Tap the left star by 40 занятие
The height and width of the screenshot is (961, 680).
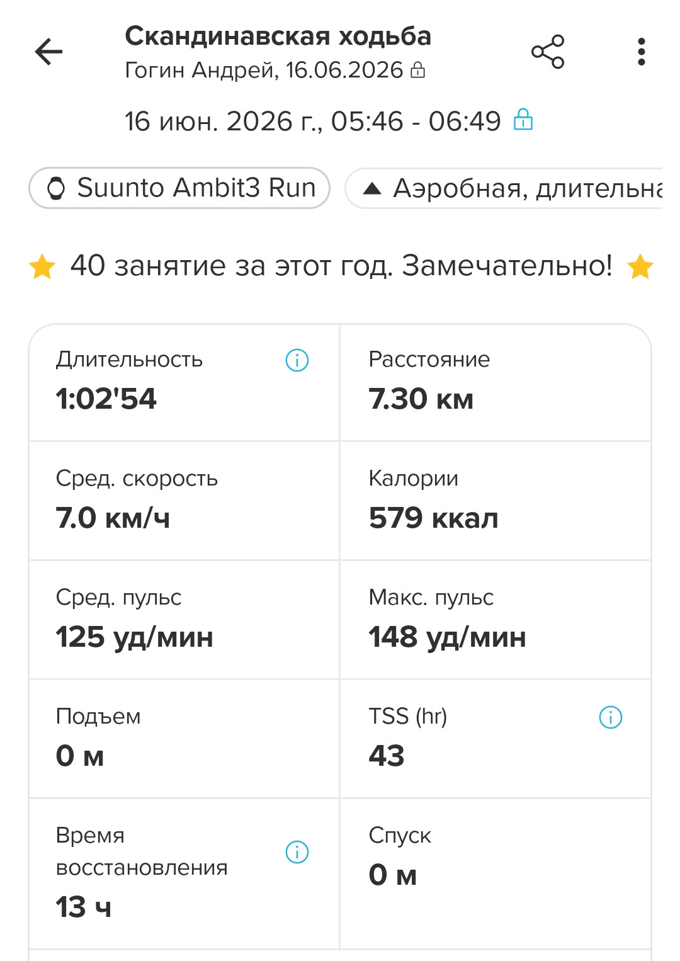(42, 266)
